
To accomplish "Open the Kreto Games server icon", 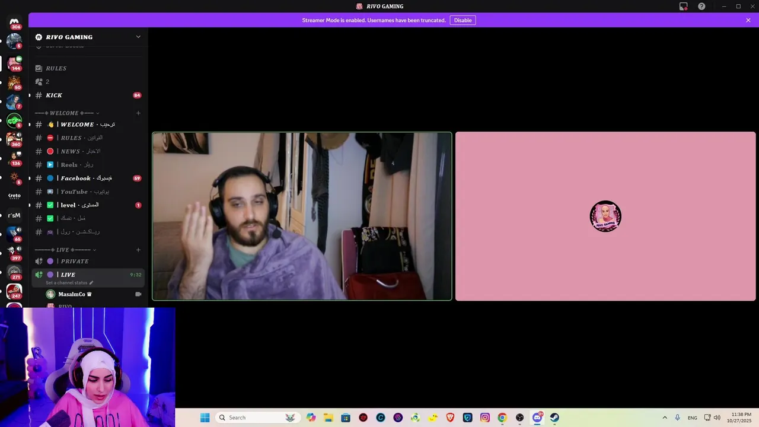I will (14, 196).
